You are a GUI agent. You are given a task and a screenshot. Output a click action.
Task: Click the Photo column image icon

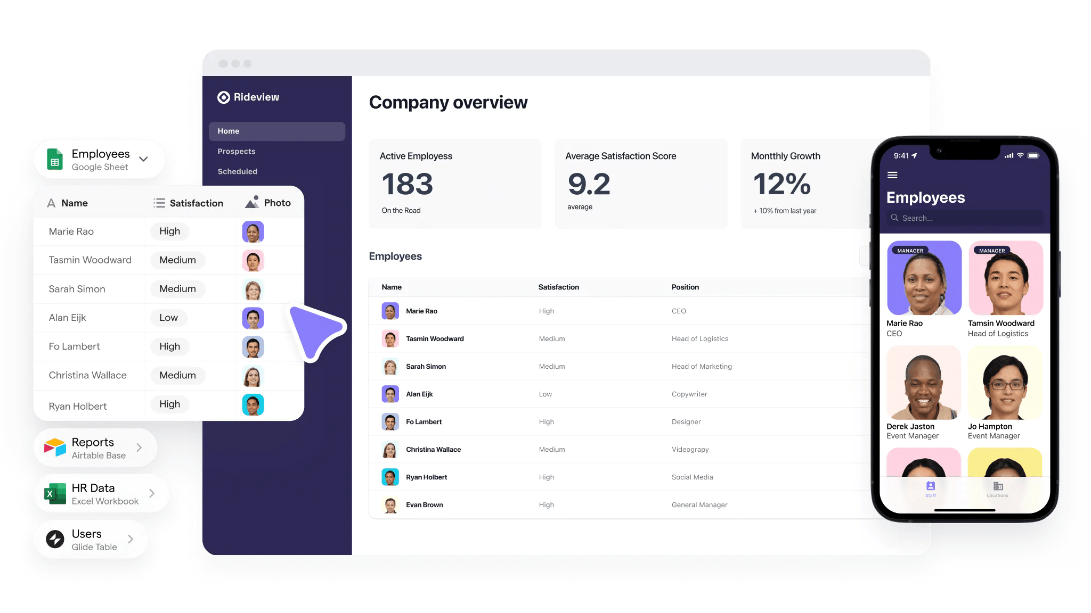pyautogui.click(x=252, y=202)
